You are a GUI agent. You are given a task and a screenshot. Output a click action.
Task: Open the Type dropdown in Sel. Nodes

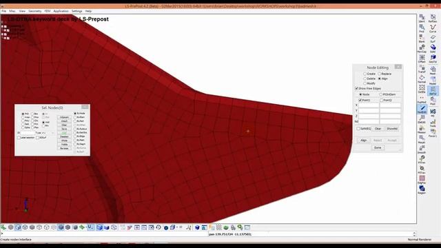pos(48,133)
